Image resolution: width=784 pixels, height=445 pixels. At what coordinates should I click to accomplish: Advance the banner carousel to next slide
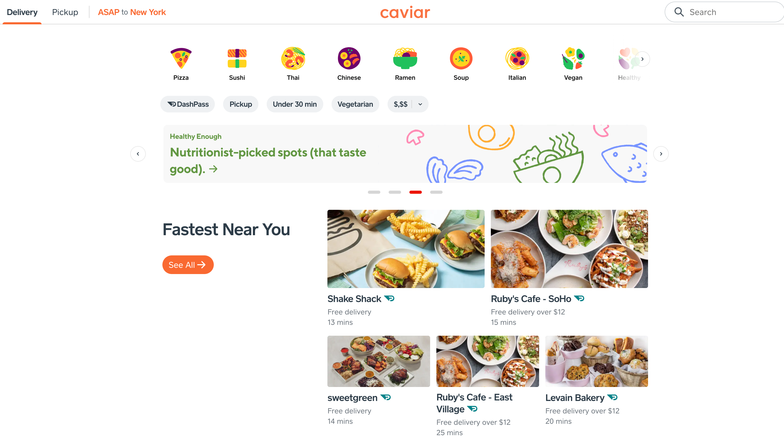(x=661, y=154)
